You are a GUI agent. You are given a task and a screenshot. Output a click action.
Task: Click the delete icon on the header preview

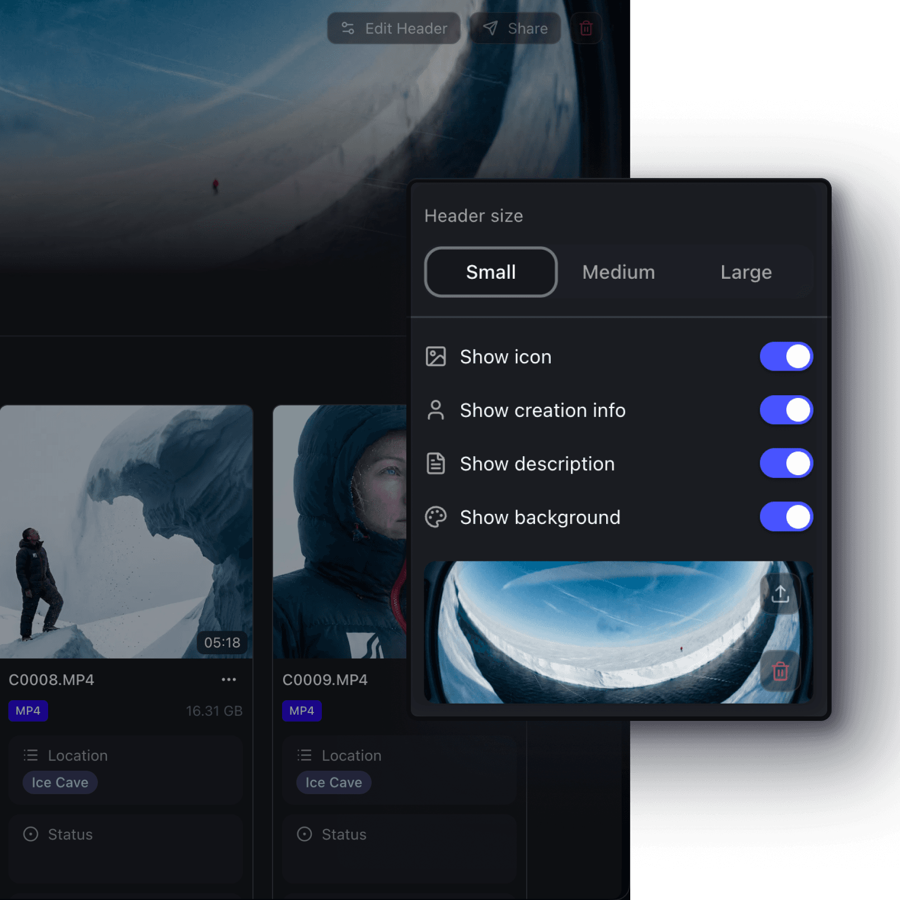pyautogui.click(x=780, y=672)
